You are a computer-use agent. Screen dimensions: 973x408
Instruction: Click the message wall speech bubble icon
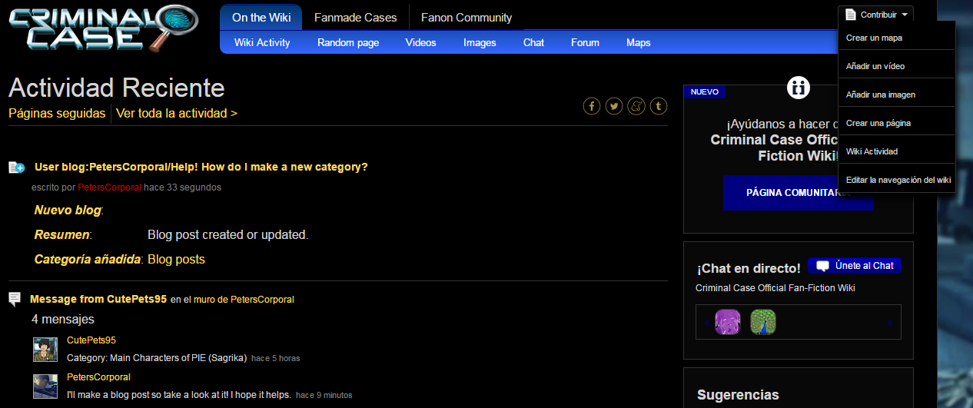tap(15, 299)
